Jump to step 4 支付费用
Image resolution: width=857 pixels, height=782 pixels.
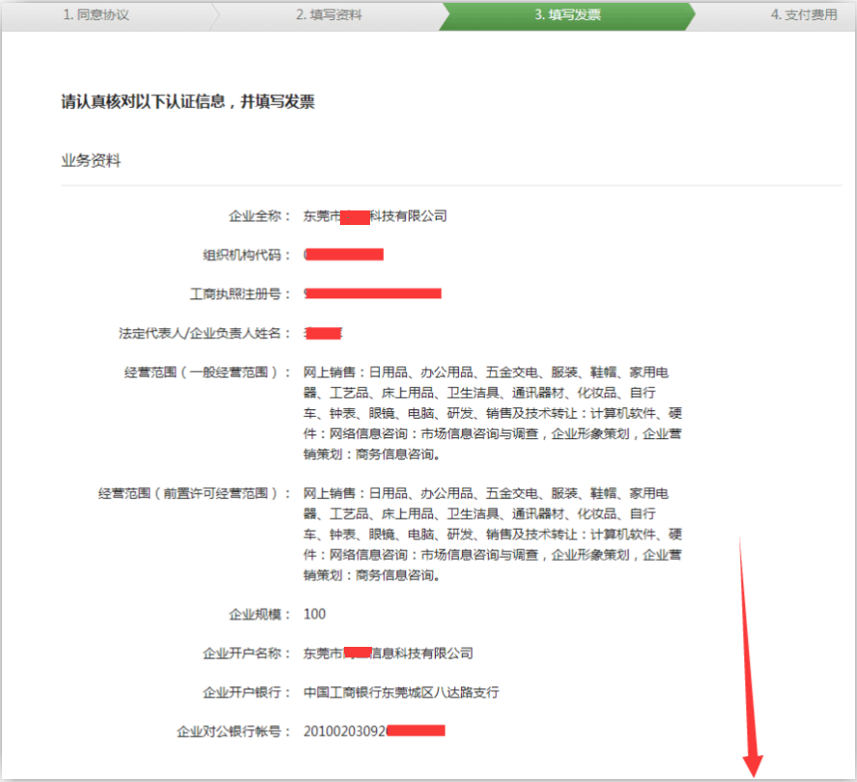click(x=804, y=15)
